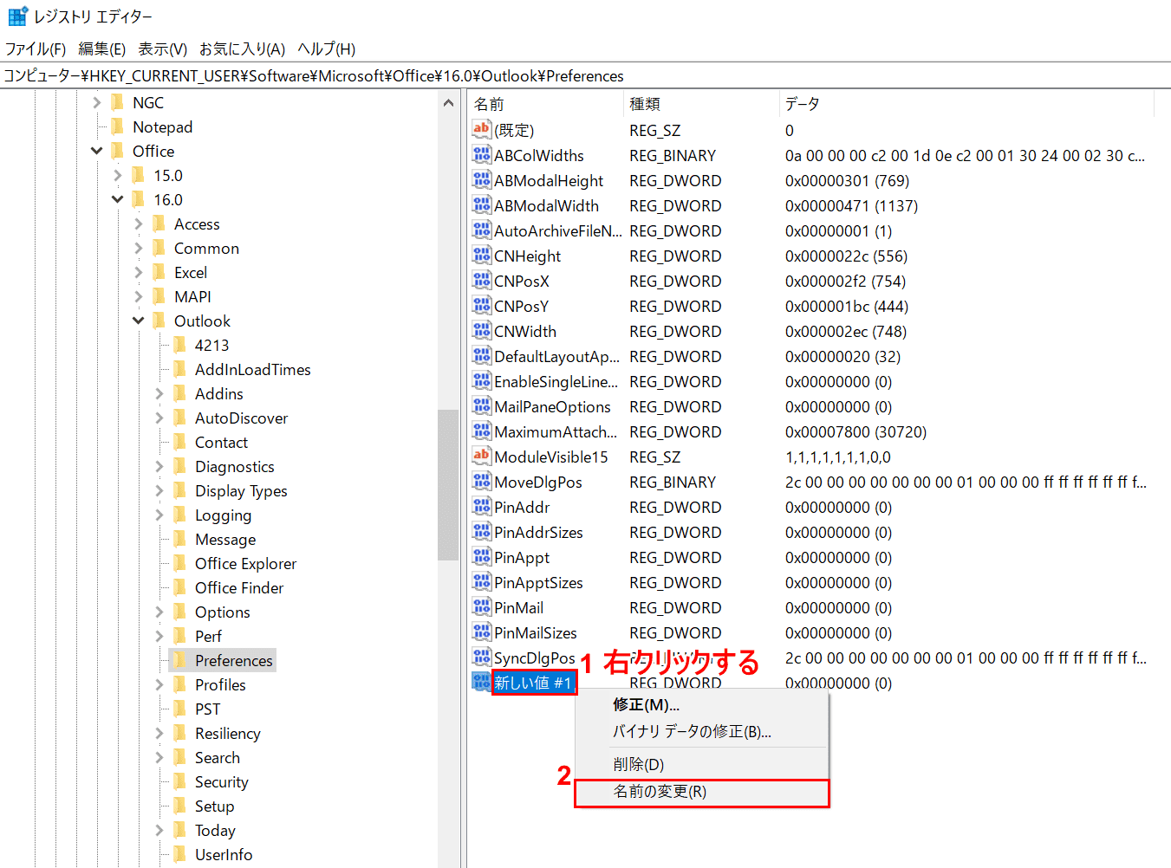The image size is (1171, 868).
Task: Select the Profiles key in tree
Action: tap(220, 684)
